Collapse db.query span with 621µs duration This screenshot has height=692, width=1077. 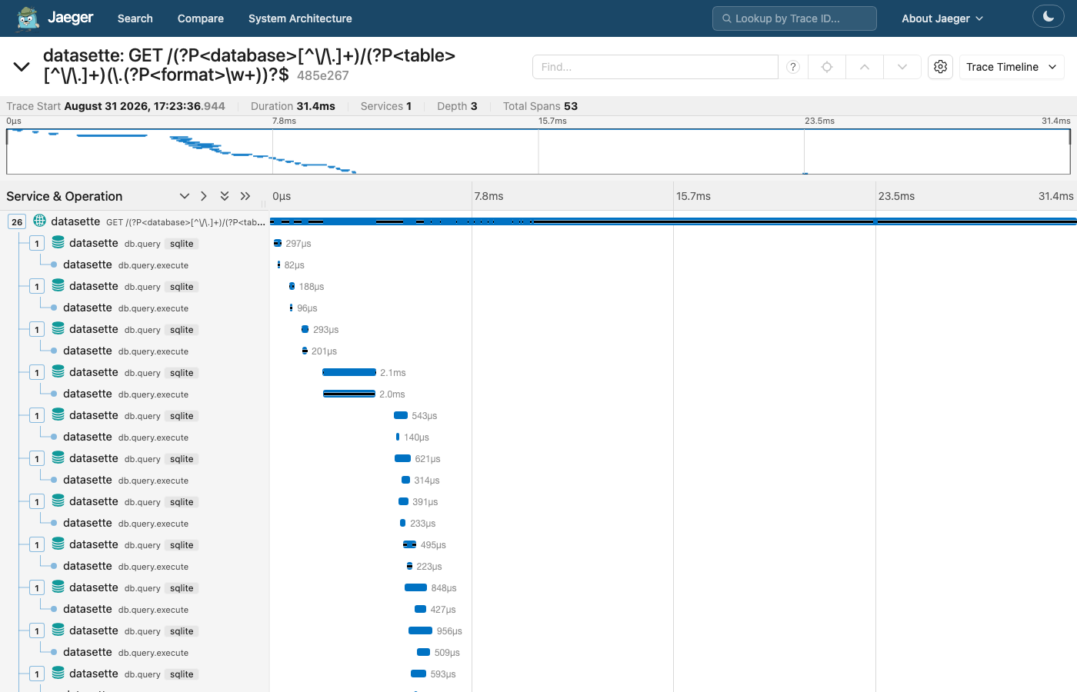click(37, 458)
